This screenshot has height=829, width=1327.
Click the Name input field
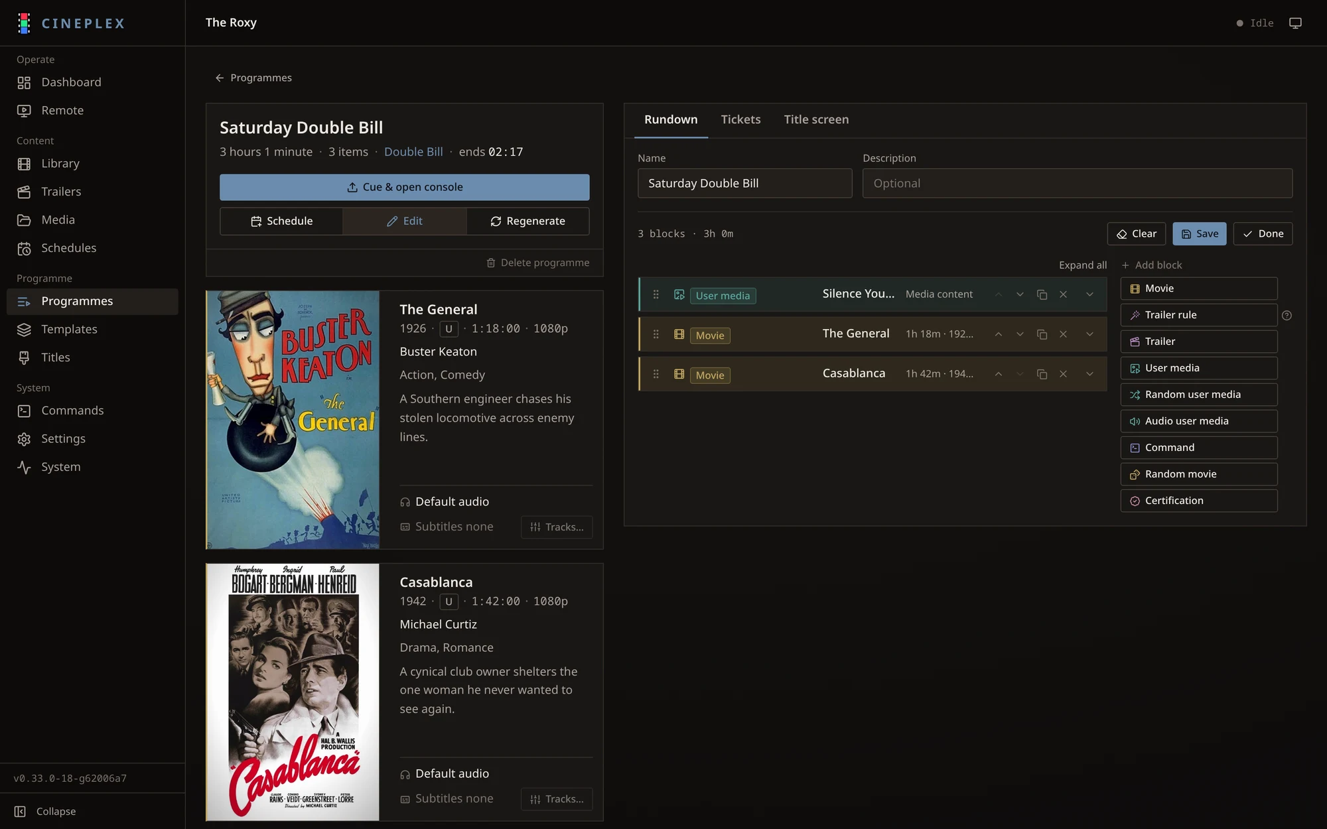pos(744,183)
